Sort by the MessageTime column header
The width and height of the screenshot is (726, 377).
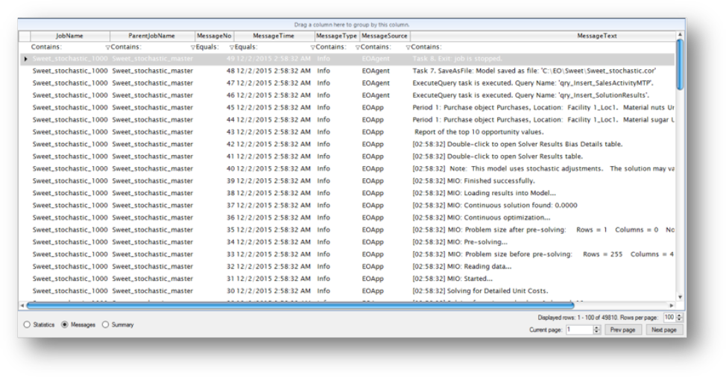point(274,36)
